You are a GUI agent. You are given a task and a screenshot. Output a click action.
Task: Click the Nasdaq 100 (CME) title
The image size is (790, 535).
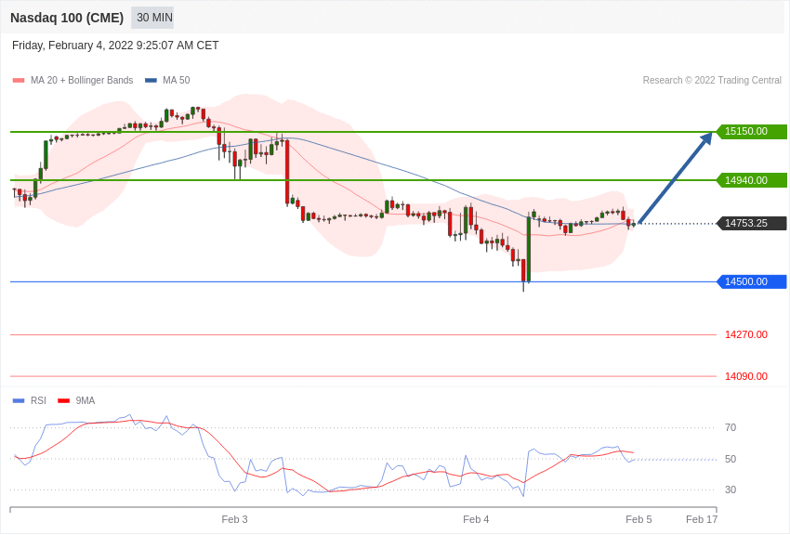pos(67,18)
